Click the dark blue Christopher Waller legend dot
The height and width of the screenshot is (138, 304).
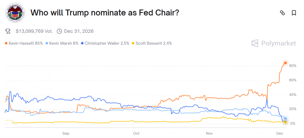pyautogui.click(x=82, y=43)
